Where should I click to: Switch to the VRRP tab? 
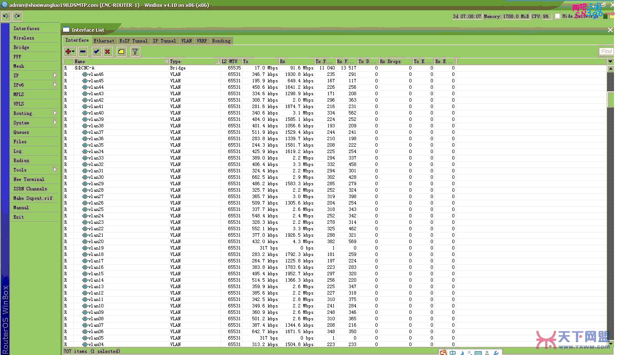point(202,41)
